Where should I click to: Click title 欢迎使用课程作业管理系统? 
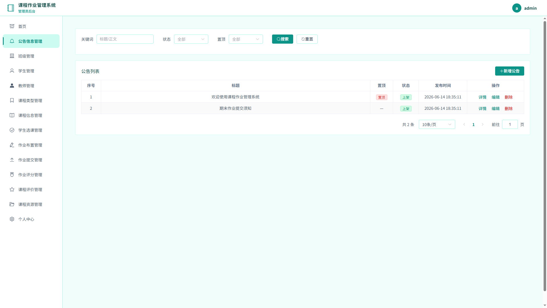[x=236, y=97]
